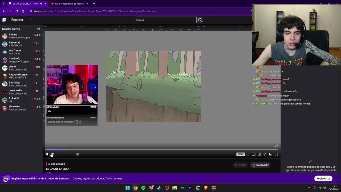Click the audio-only icon in player bar
The width and height of the screenshot is (341, 192).
point(78,154)
